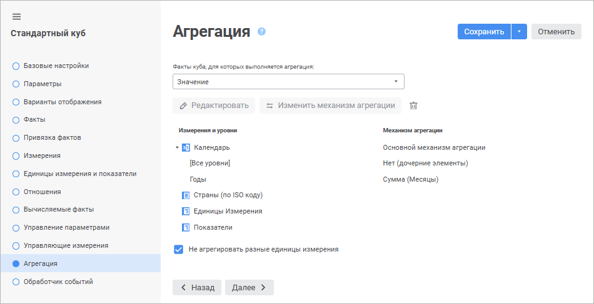Click the Показатели dimension icon
Screen dimensions: 594x304
pyautogui.click(x=186, y=228)
